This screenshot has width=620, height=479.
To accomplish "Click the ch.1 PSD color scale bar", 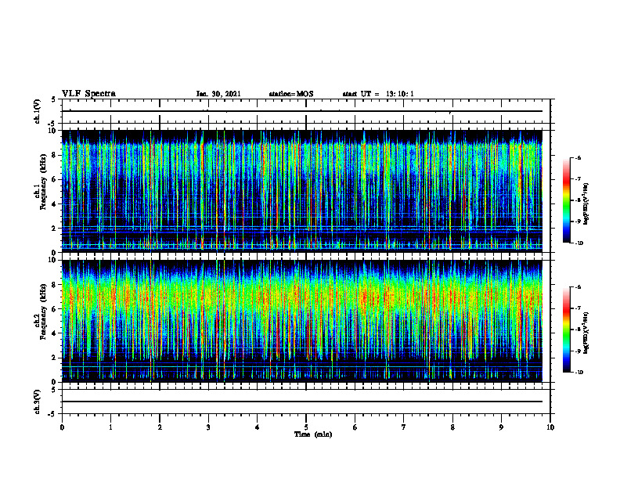I will click(x=567, y=200).
